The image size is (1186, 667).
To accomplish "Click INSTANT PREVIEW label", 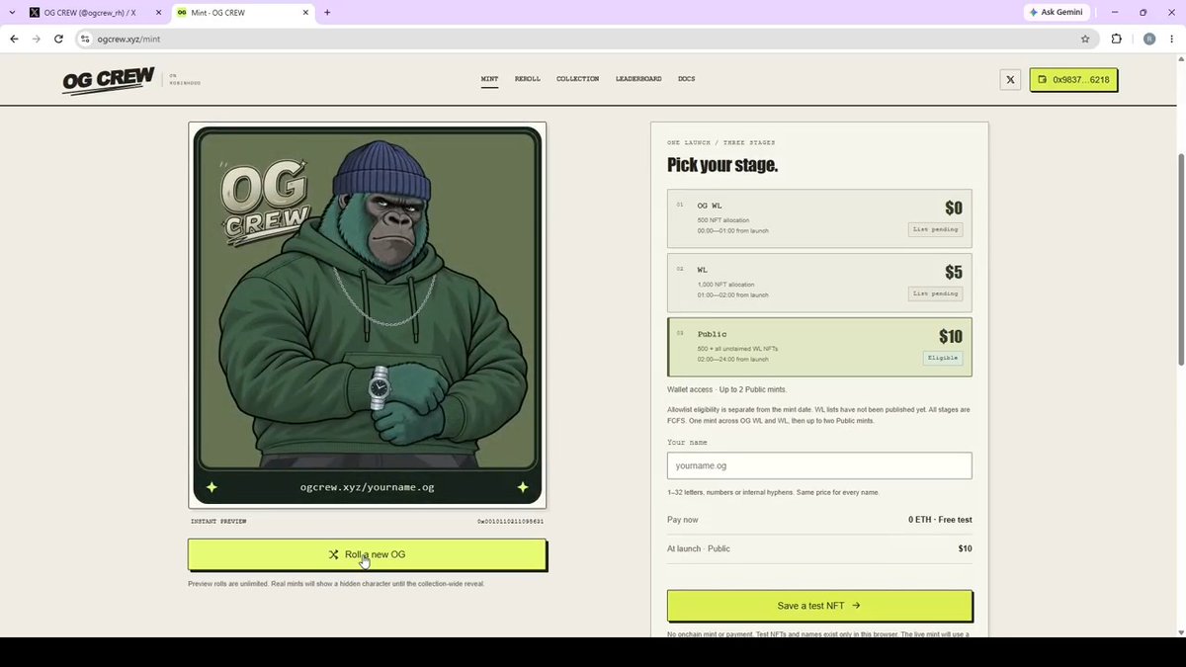I will pos(218,521).
